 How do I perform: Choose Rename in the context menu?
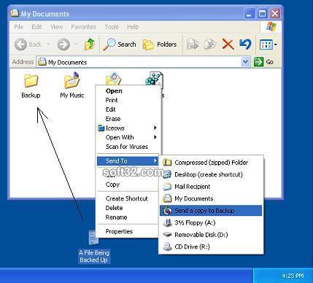click(128, 217)
